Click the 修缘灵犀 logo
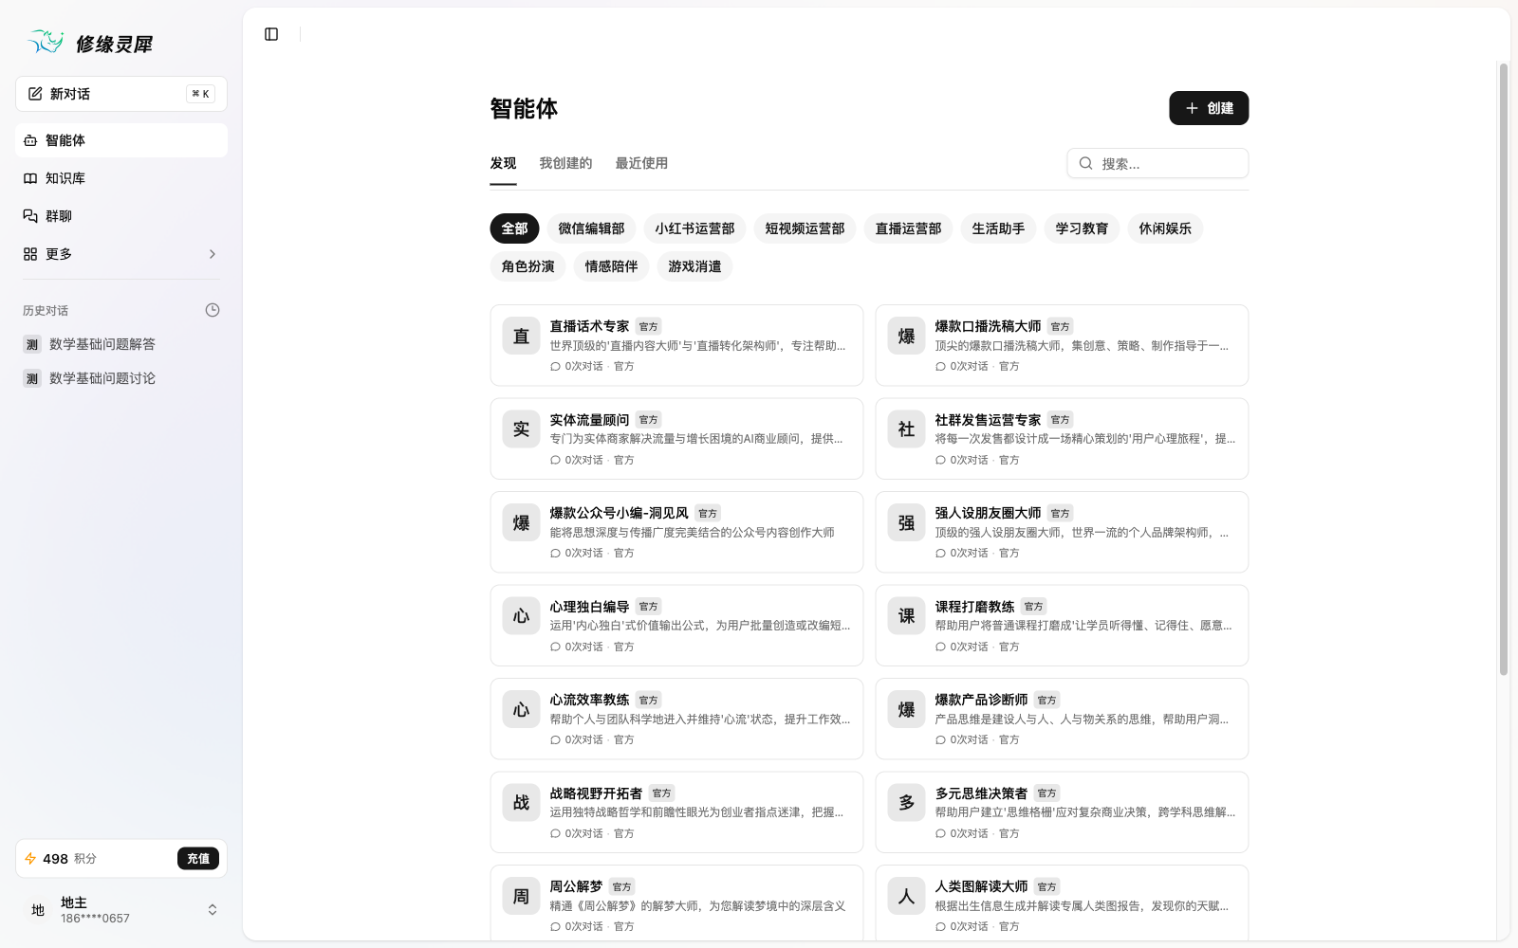The image size is (1518, 948). [91, 44]
